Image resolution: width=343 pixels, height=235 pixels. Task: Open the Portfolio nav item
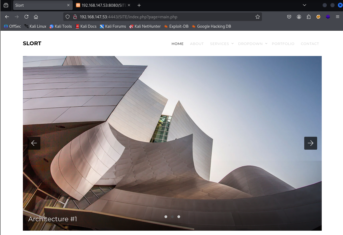pyautogui.click(x=283, y=44)
